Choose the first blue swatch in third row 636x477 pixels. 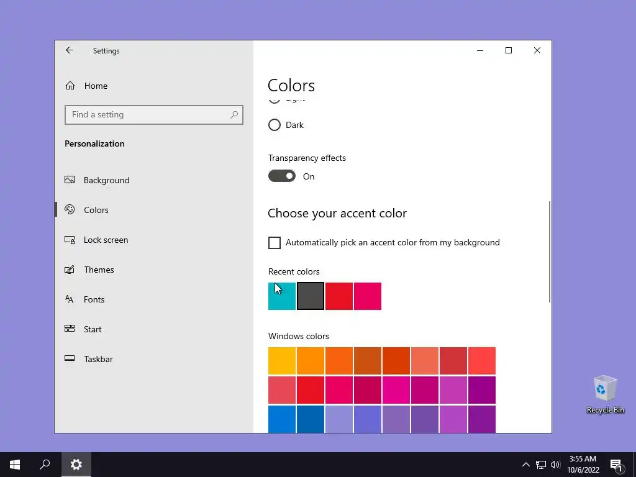[282, 419]
